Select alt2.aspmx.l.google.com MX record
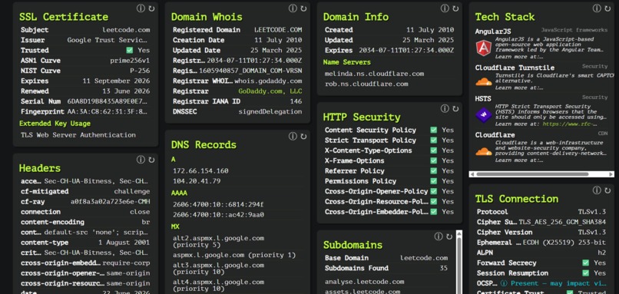The width and height of the screenshot is (619, 294). point(218,242)
